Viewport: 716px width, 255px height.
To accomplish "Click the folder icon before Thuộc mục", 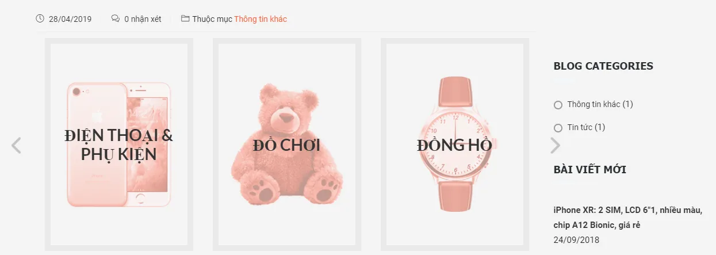I will [185, 19].
